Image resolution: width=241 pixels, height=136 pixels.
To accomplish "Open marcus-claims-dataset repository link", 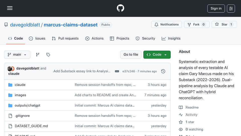I will pos(71,25).
